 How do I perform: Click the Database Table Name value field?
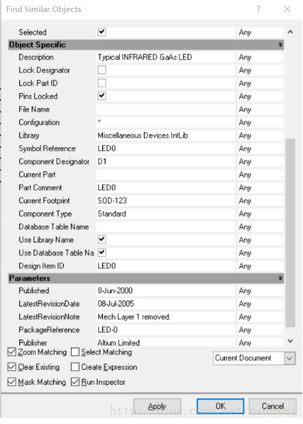[165, 227]
